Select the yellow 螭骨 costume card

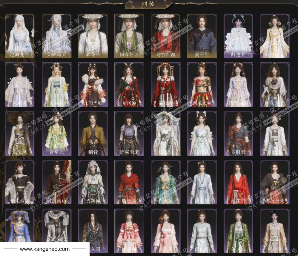click(93, 133)
